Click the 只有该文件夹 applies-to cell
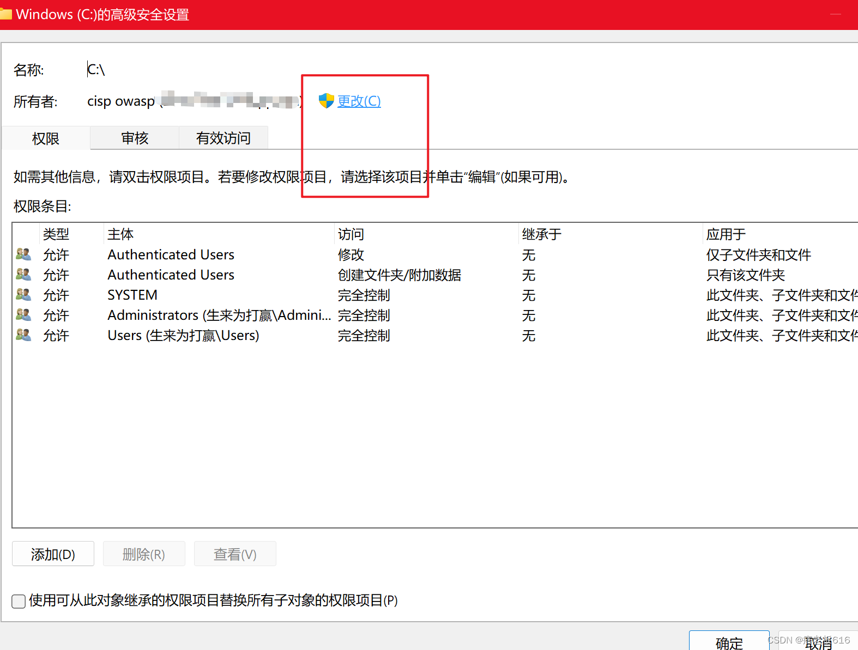 tap(746, 275)
